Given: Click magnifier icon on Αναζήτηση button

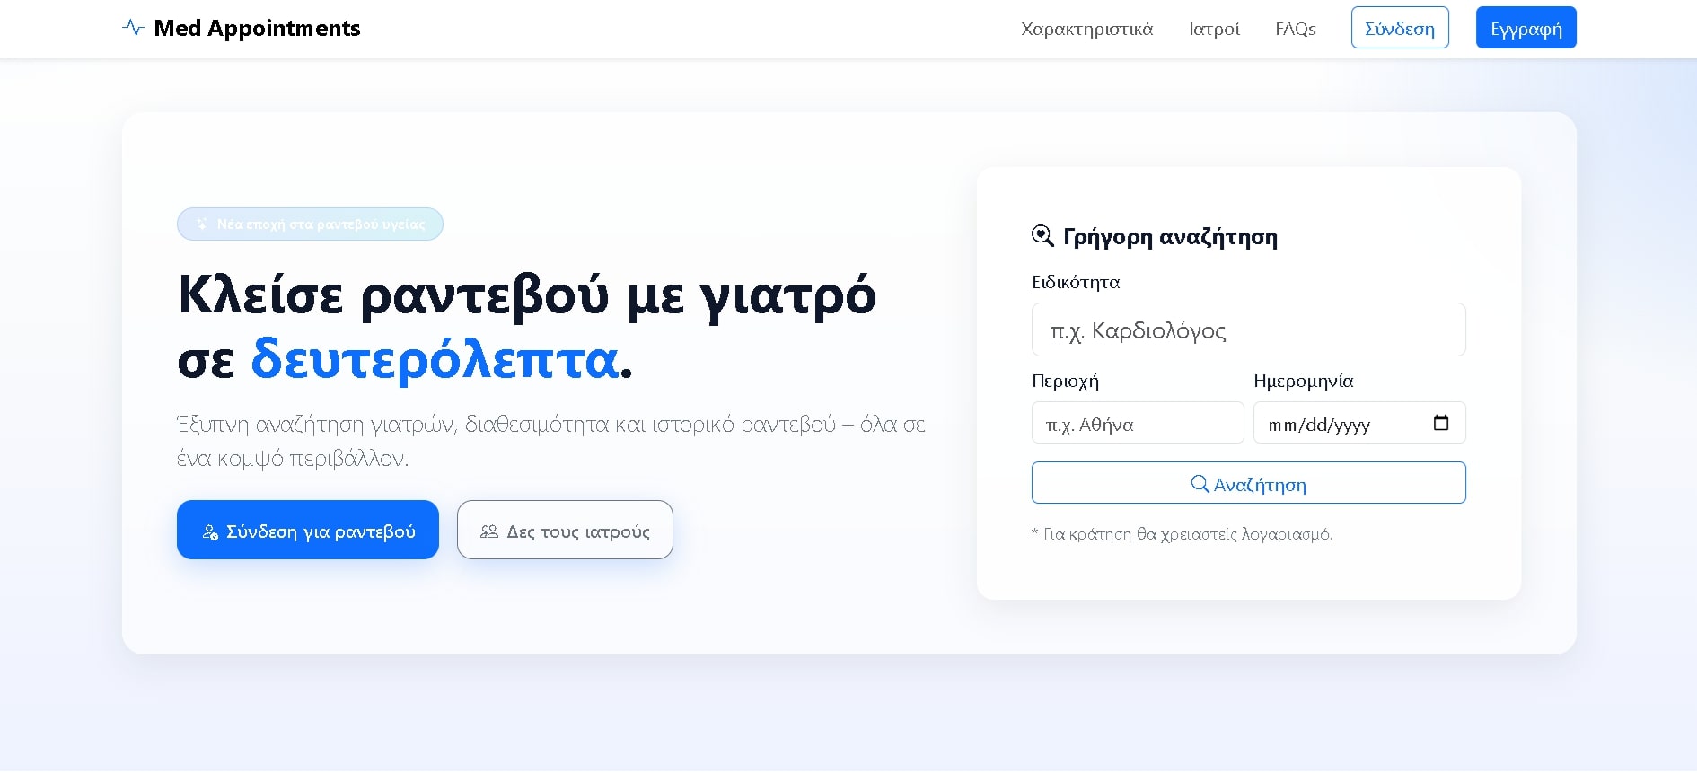Looking at the screenshot, I should [x=1200, y=484].
